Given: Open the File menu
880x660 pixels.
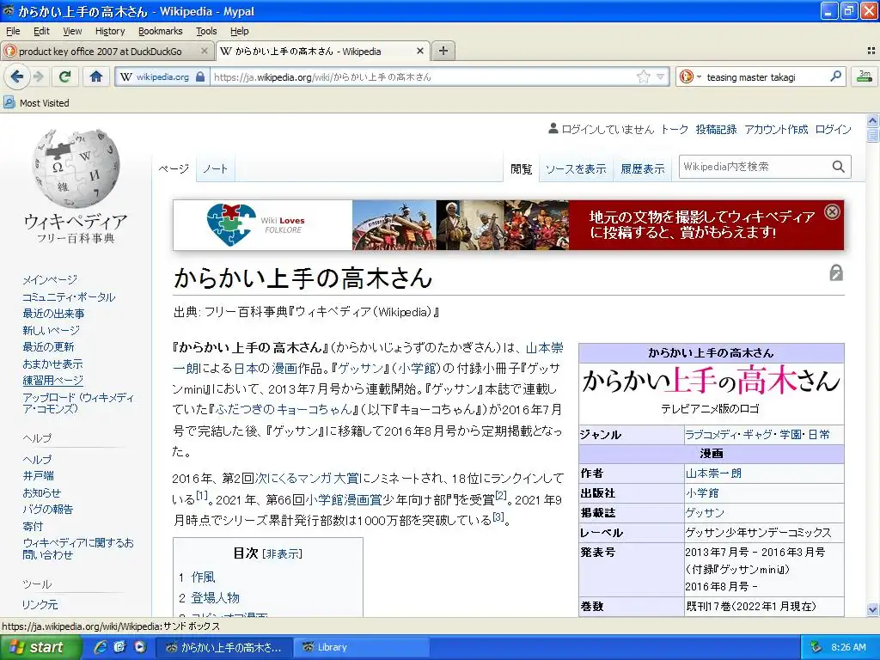Looking at the screenshot, I should coord(12,31).
